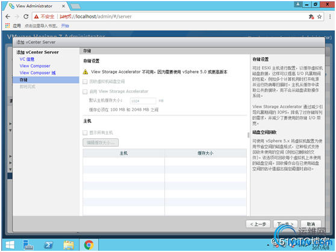The image size is (336, 252).
Task: Open the Chrome three-dot menu
Action: pyautogui.click(x=330, y=16)
